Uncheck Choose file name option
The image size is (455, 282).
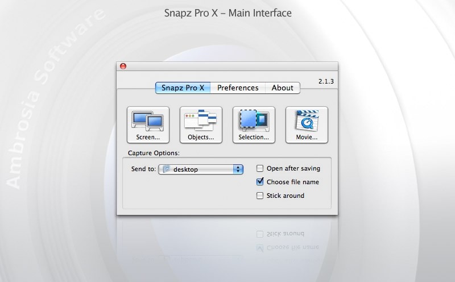coord(260,182)
